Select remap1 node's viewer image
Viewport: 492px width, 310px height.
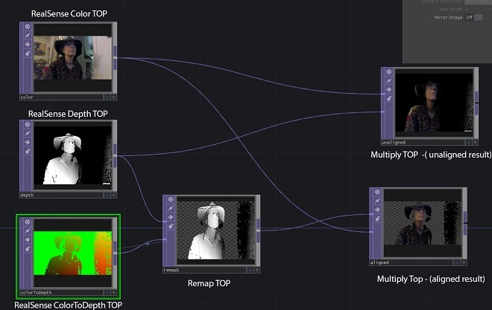(216, 230)
